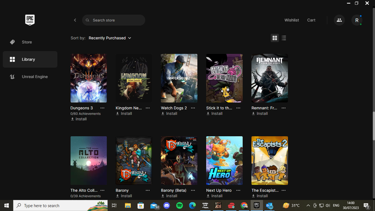Open the Wishlist page
375x211 pixels.
tap(292, 20)
